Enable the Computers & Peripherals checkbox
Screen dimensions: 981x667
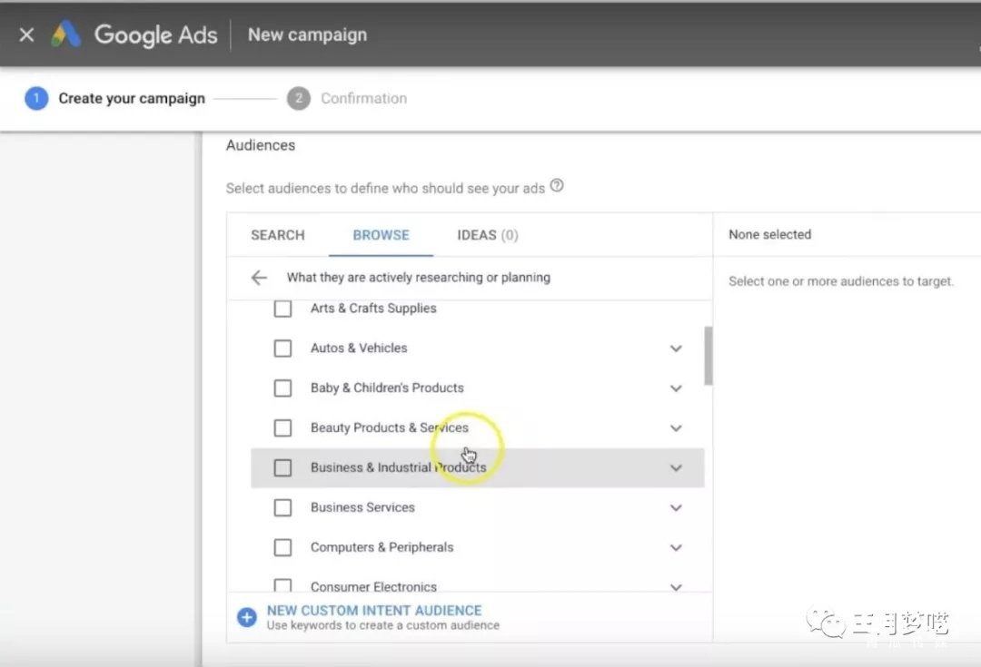coord(282,548)
